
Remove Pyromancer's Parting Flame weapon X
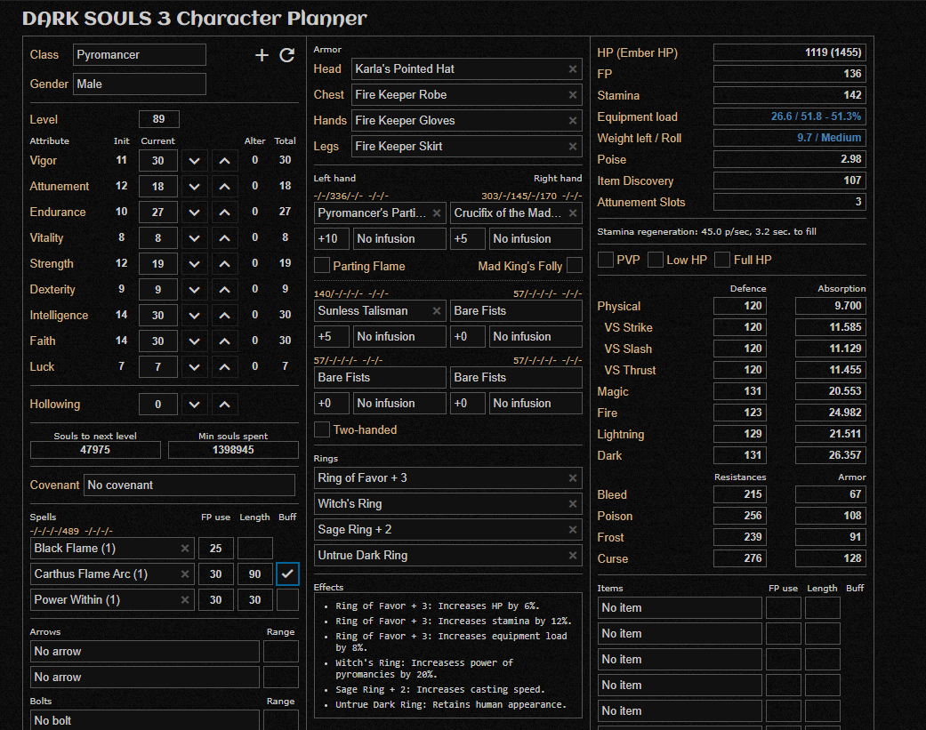click(x=437, y=213)
